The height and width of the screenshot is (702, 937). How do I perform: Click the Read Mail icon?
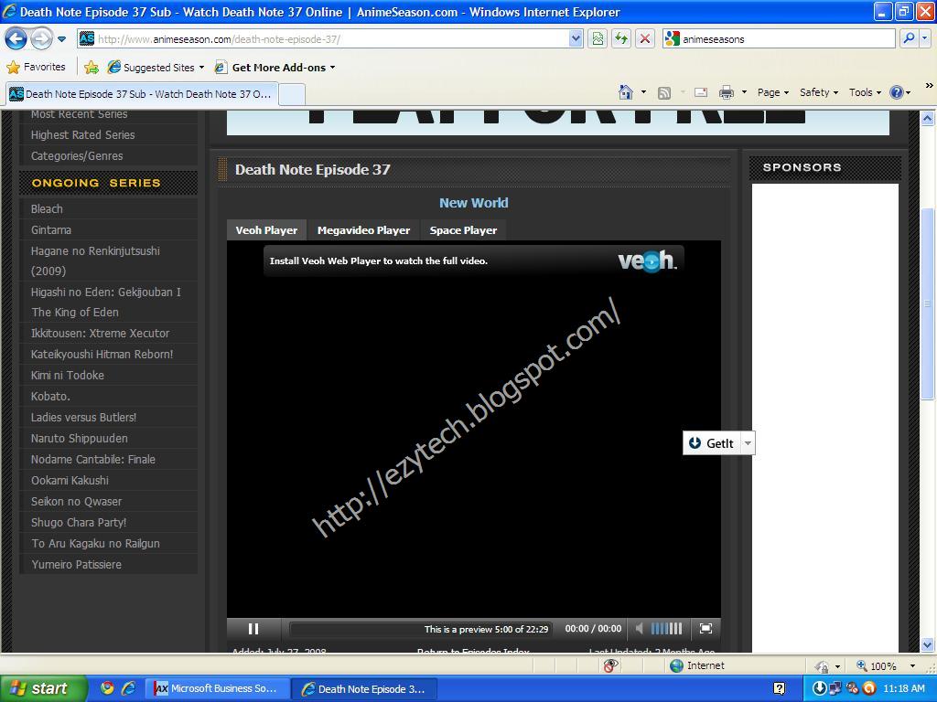click(701, 92)
